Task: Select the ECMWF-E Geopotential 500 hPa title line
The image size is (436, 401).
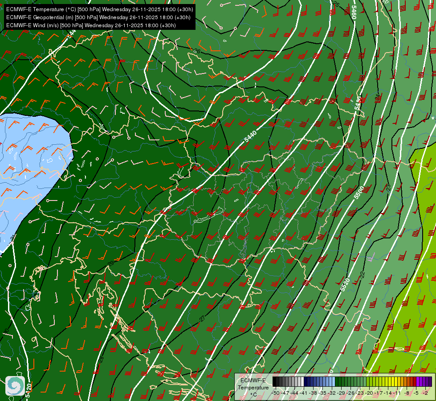Action: pyautogui.click(x=98, y=17)
